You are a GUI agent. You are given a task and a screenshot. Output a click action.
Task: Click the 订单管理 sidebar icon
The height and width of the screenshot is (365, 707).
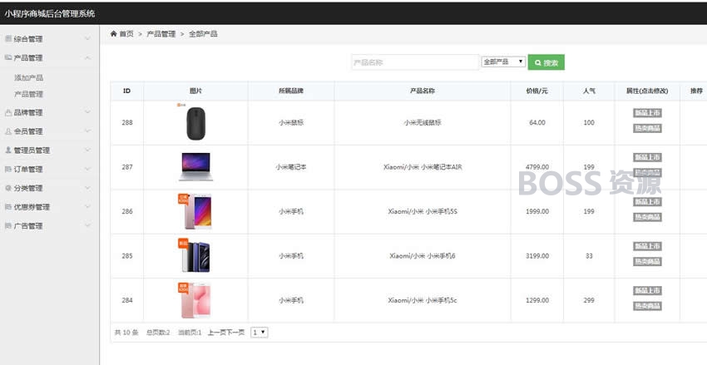[8, 169]
